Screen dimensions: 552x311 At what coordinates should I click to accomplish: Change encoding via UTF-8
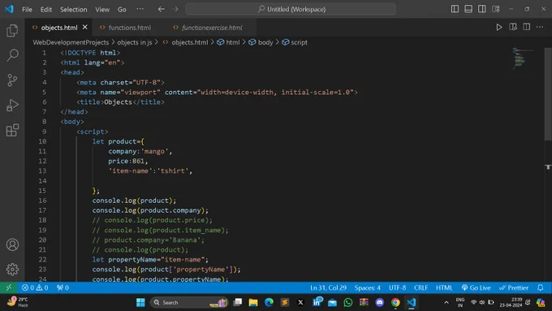tap(397, 287)
